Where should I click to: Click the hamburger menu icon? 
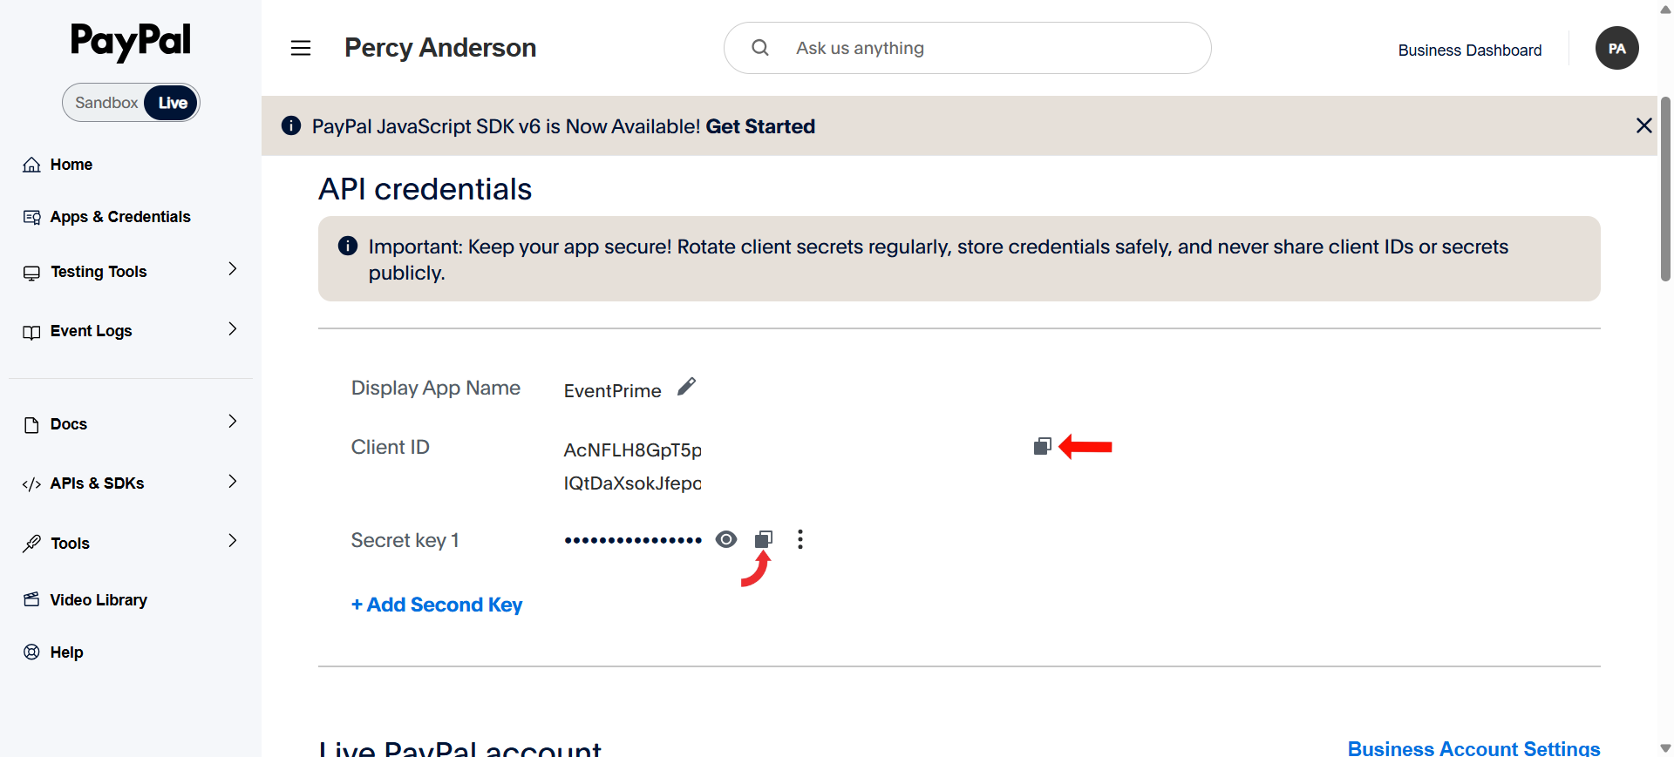pyautogui.click(x=301, y=48)
